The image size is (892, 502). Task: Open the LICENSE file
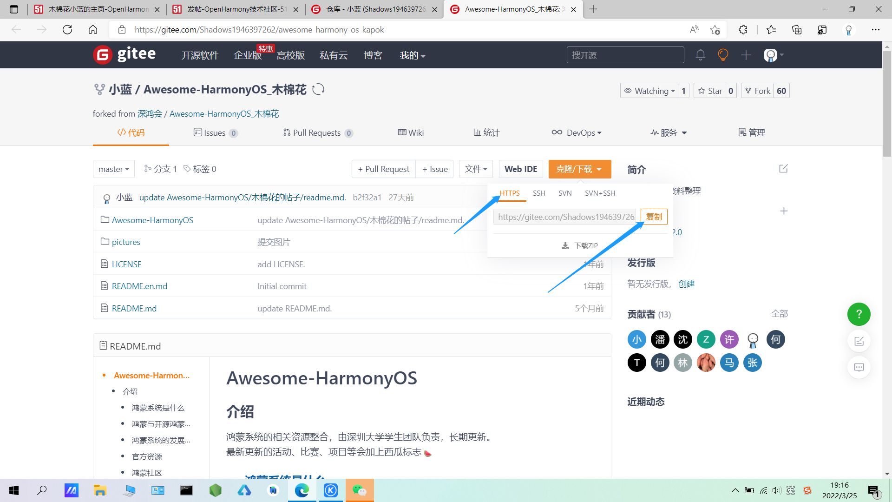[x=126, y=264]
